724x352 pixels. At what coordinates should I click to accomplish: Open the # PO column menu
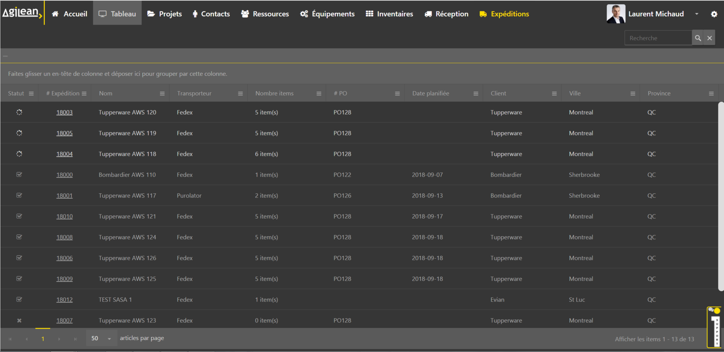pyautogui.click(x=397, y=93)
